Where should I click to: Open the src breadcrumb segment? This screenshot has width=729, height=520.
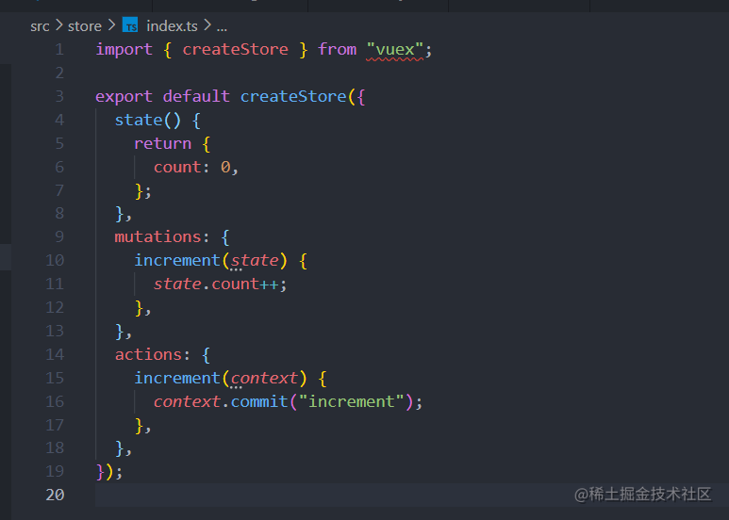coord(40,26)
